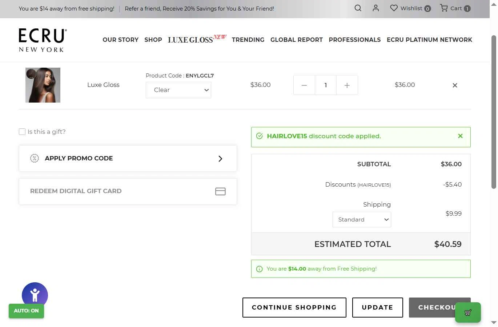The image size is (498, 327).
Task: Click the free shipping info icon
Action: coord(259,269)
